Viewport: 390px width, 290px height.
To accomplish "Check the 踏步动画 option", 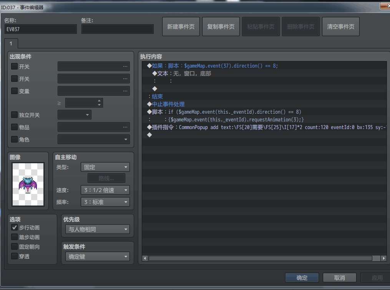I will pyautogui.click(x=15, y=237).
